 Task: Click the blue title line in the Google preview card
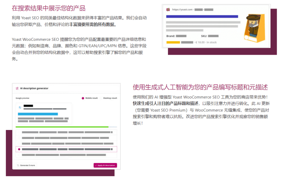coord(38,114)
